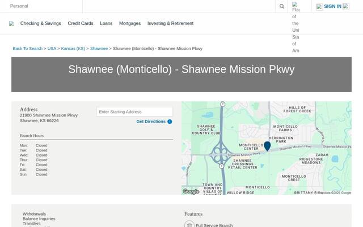This screenshot has width=363, height=227.
Task: Click the blue branch map pin
Action: 267,146
